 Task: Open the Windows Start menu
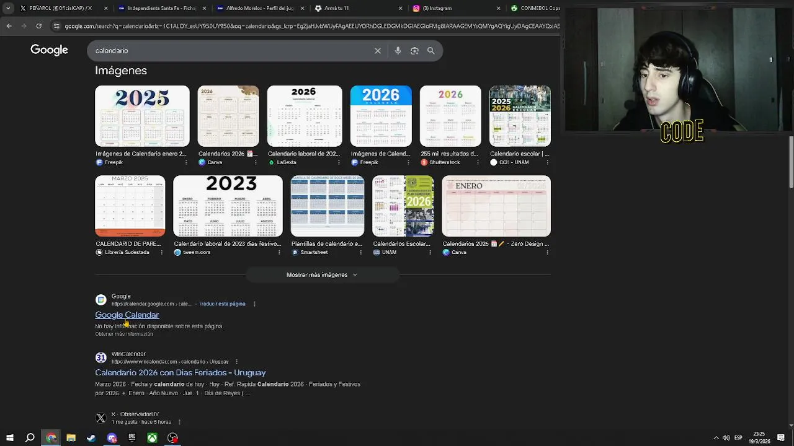click(x=9, y=438)
